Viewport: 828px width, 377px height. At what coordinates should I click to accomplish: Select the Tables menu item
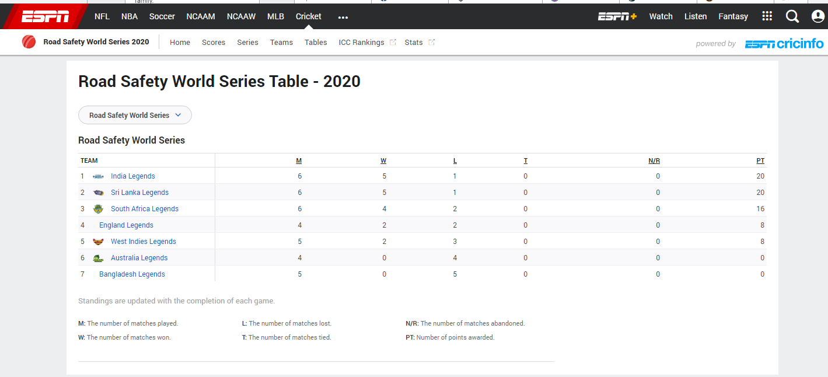pos(316,42)
